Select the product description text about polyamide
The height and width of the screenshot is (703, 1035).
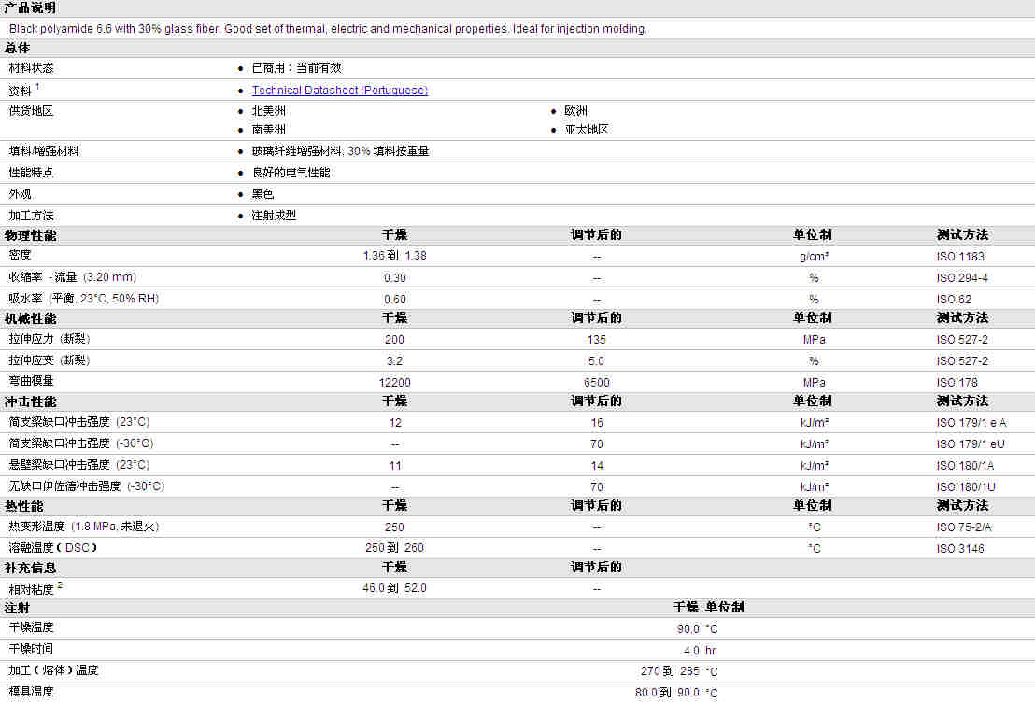pyautogui.click(x=327, y=29)
